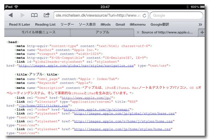Screen dimensions: 209x140
Task: Focus the Google search field
Action: pyautogui.click(x=177, y=15)
